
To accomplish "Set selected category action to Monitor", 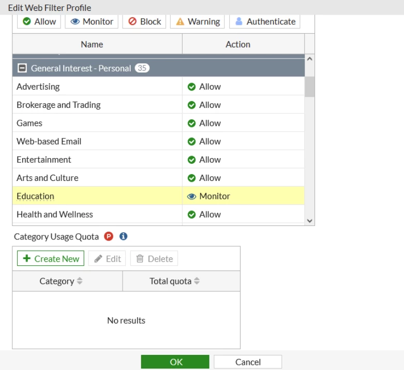I will coord(92,21).
